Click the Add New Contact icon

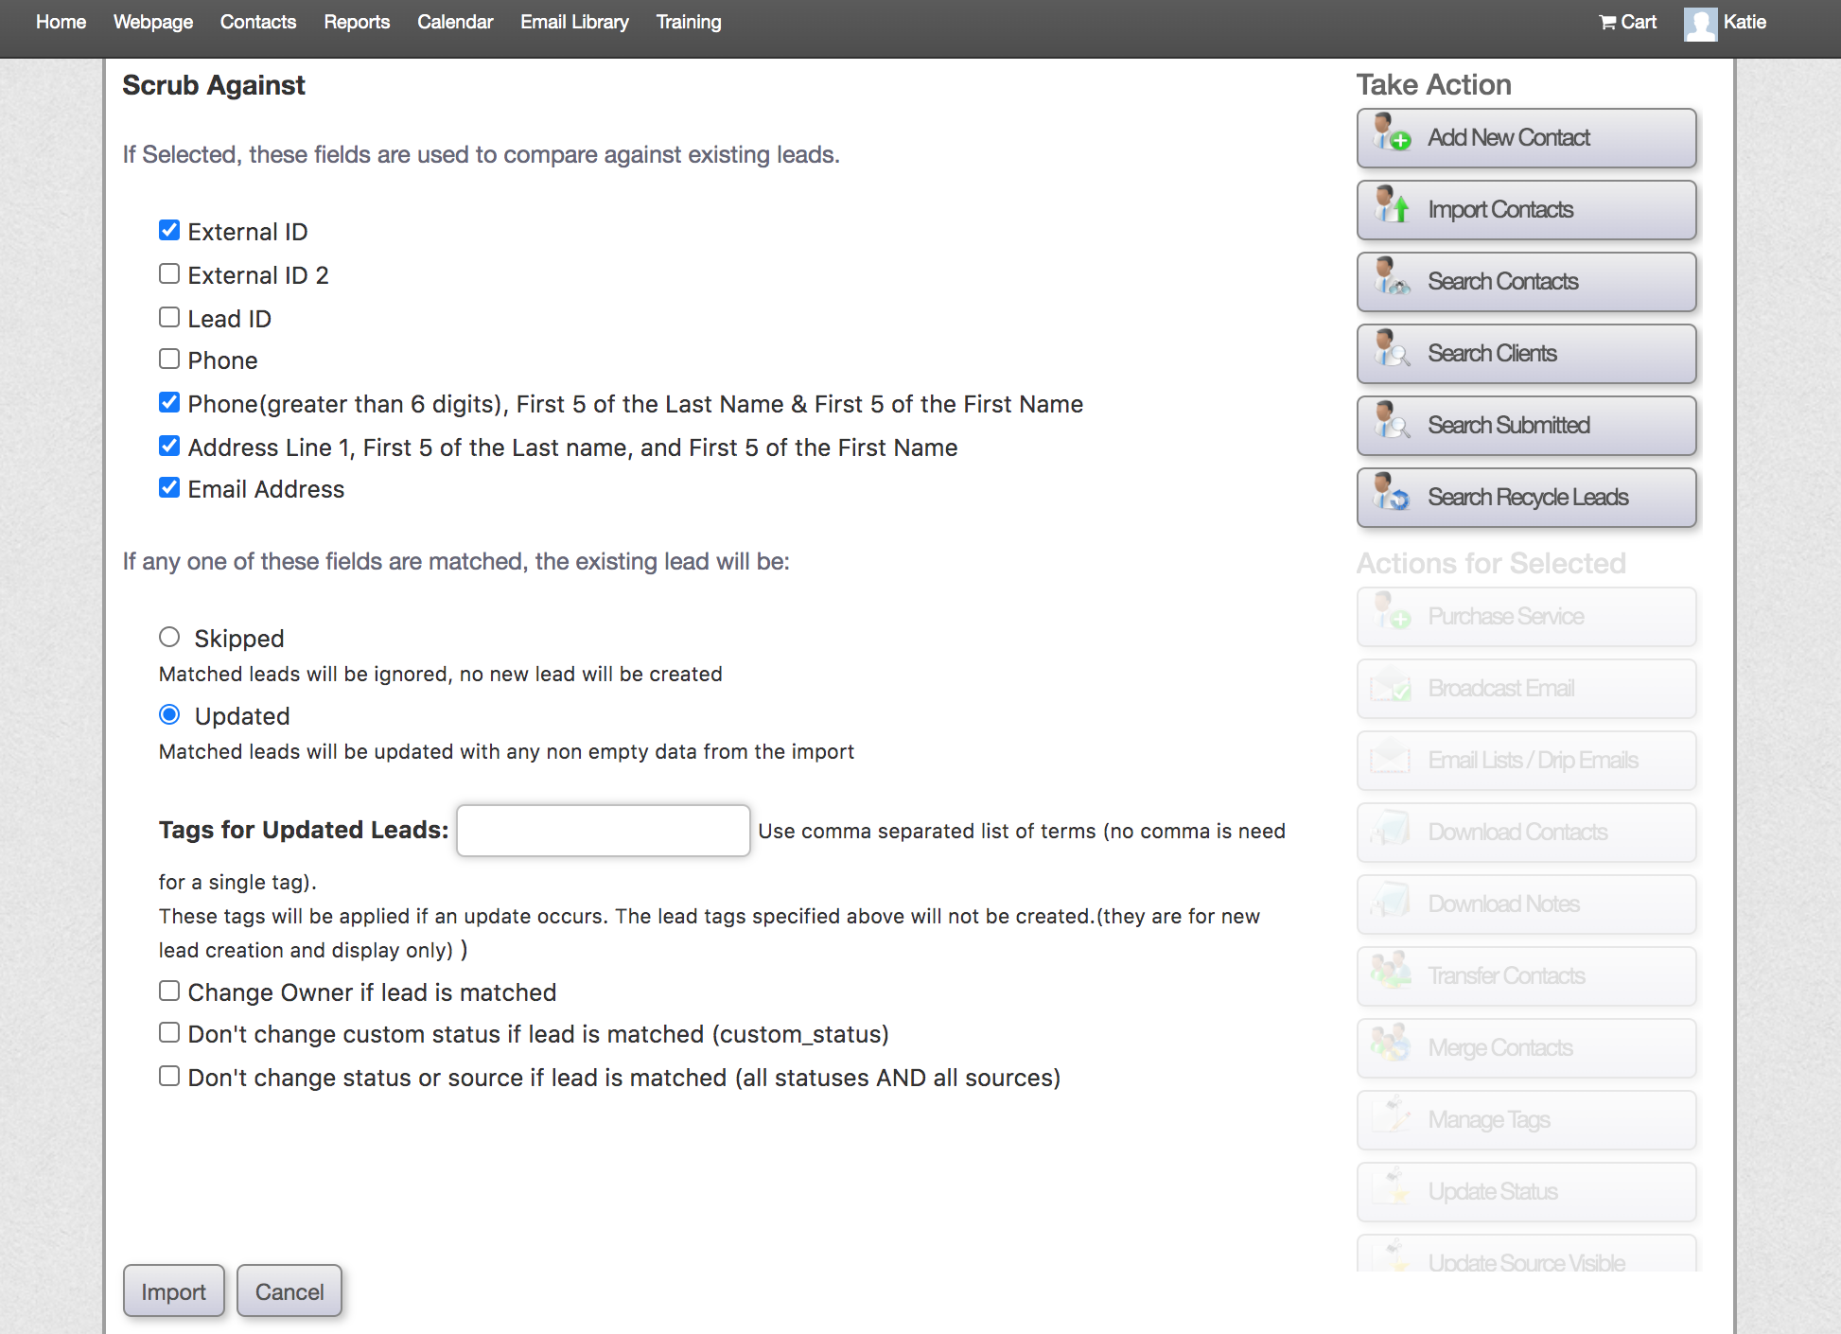(x=1392, y=134)
